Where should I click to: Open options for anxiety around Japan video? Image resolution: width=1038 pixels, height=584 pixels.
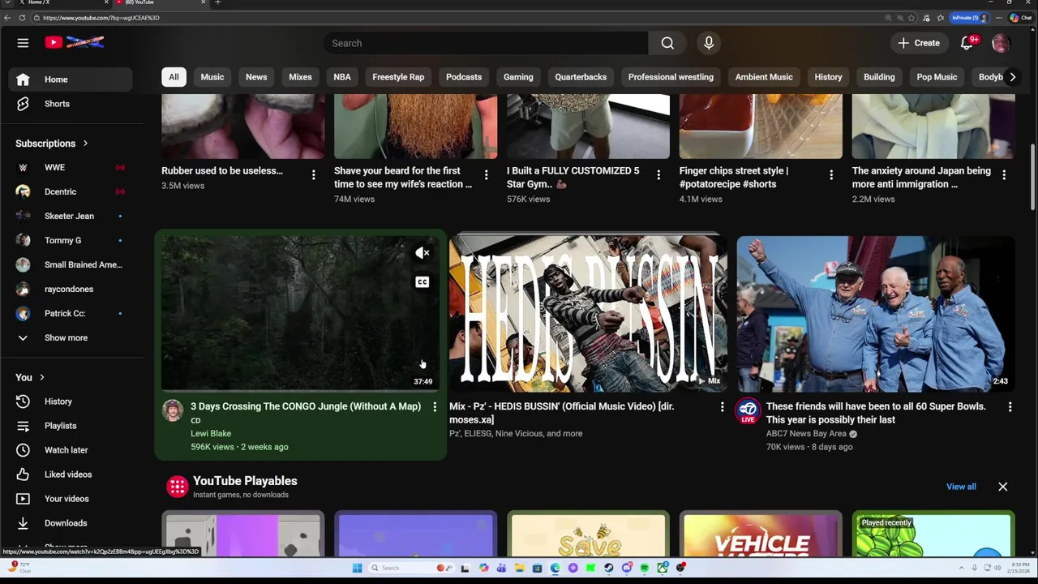click(1004, 174)
